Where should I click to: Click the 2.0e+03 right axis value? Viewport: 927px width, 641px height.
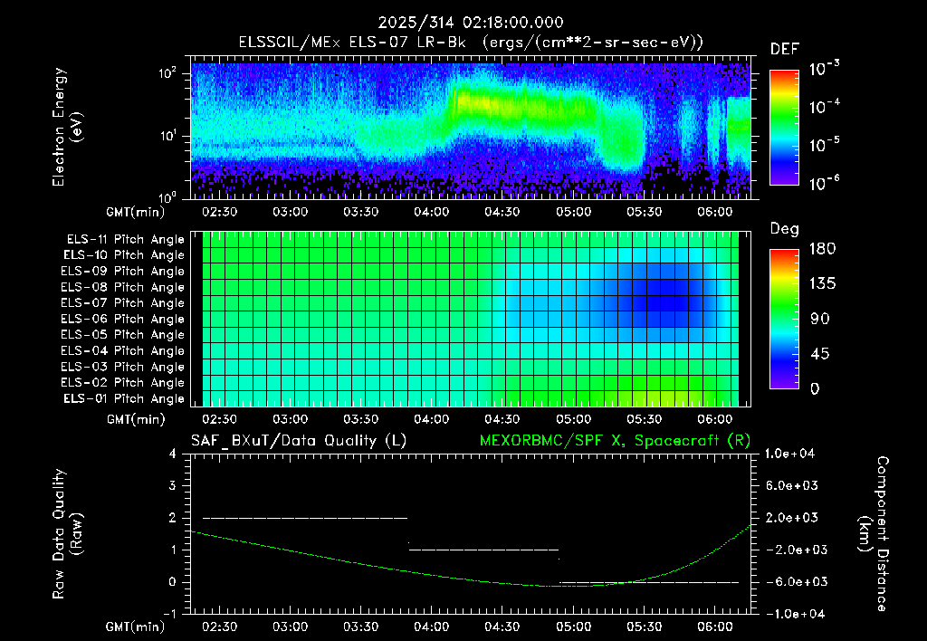pos(792,517)
